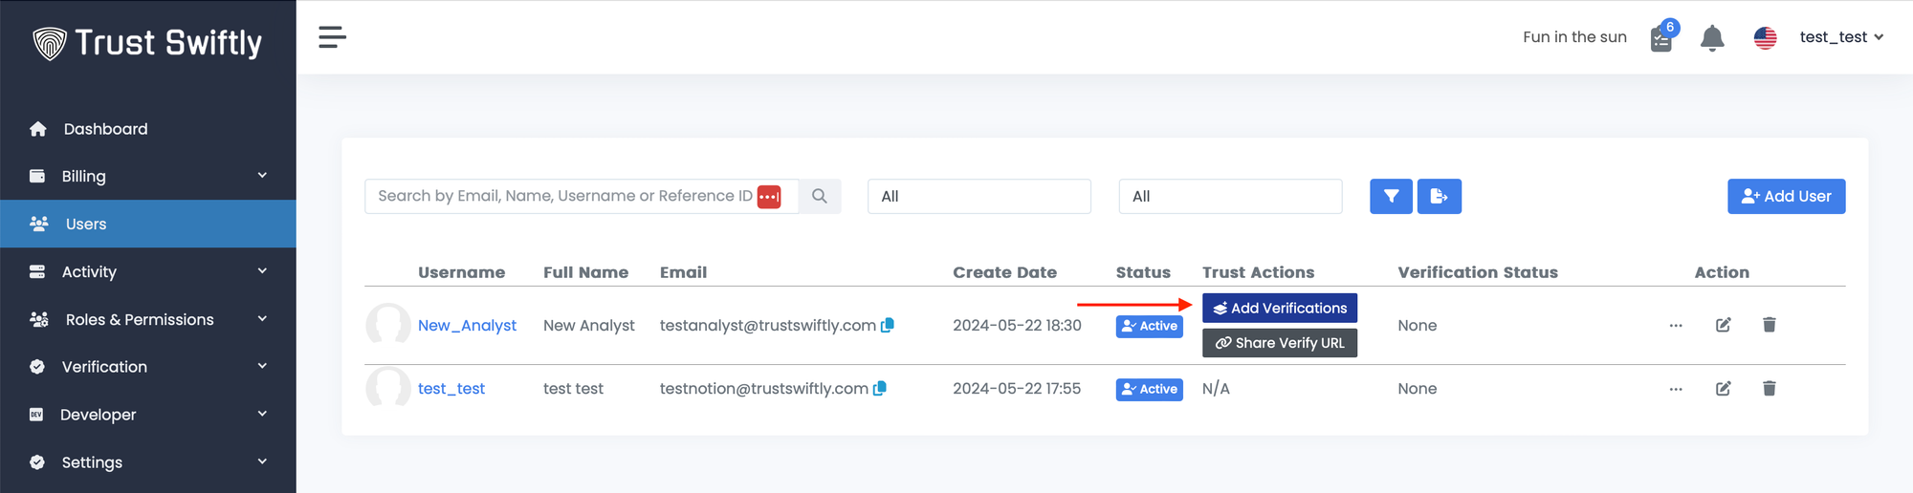Click the Add Verifications button

1279,308
